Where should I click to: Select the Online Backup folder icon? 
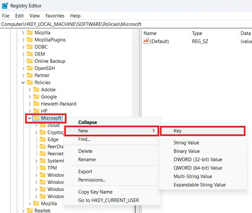click(30, 61)
